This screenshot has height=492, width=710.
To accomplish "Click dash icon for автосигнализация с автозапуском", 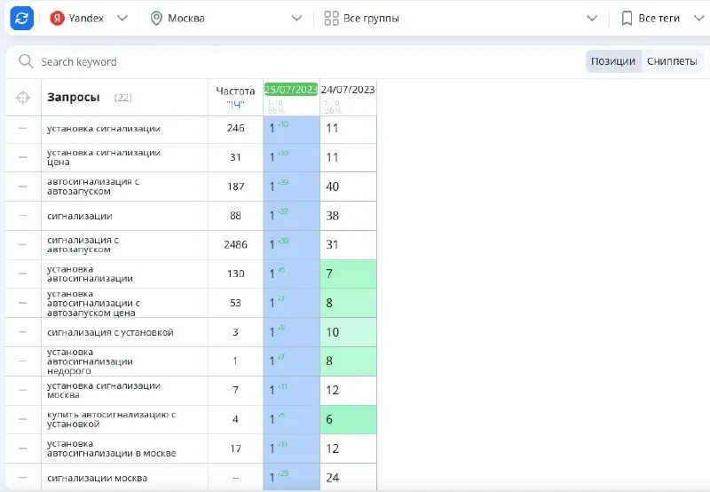I will (x=23, y=186).
